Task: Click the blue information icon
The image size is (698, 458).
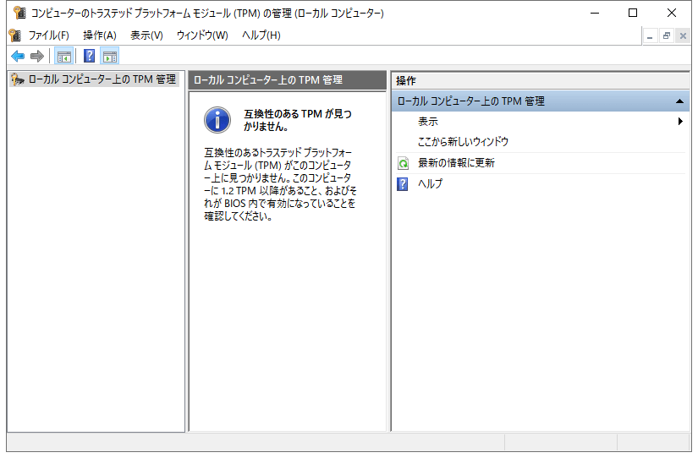Action: tap(217, 120)
